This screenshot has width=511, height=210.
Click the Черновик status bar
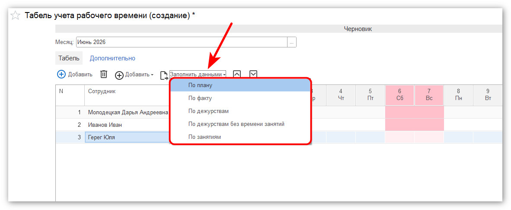[279, 29]
